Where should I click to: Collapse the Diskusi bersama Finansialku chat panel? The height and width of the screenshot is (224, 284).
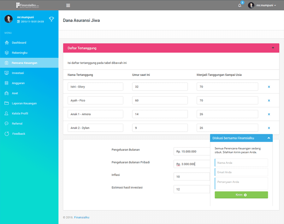pos(268,138)
